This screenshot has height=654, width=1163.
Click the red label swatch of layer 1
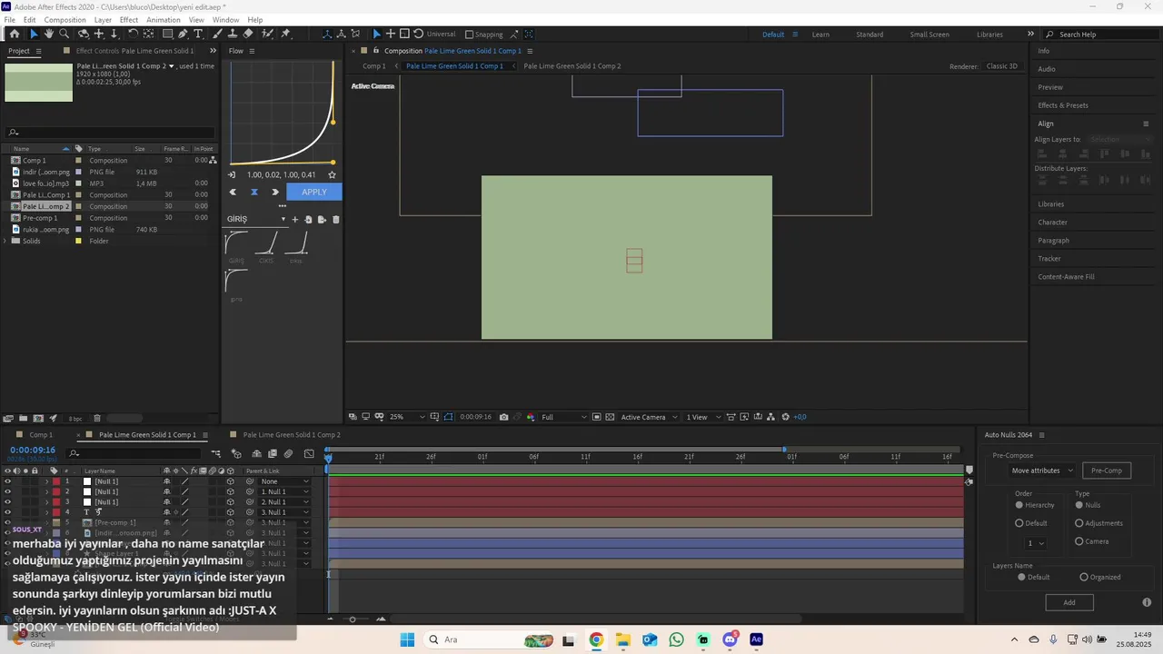coord(56,481)
